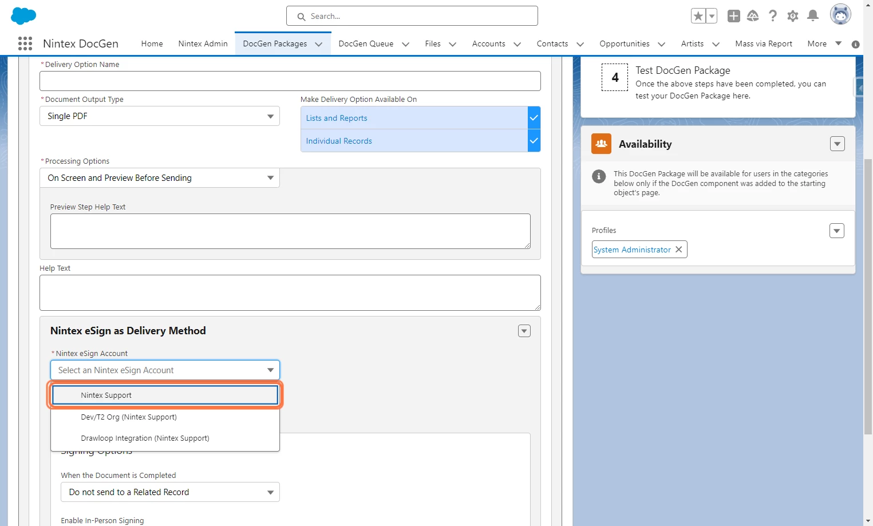This screenshot has width=873, height=526.
Task: Open the Nintex Admin tab
Action: coord(203,43)
